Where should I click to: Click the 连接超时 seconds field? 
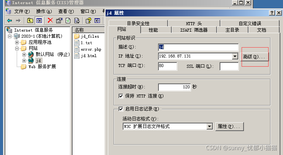(174, 87)
